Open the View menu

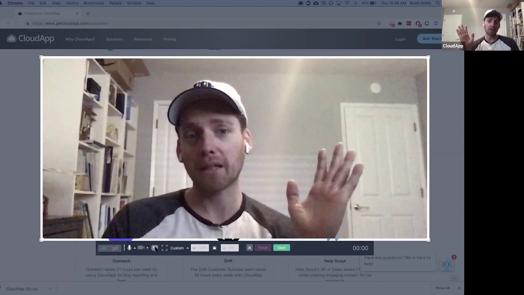coord(56,3)
